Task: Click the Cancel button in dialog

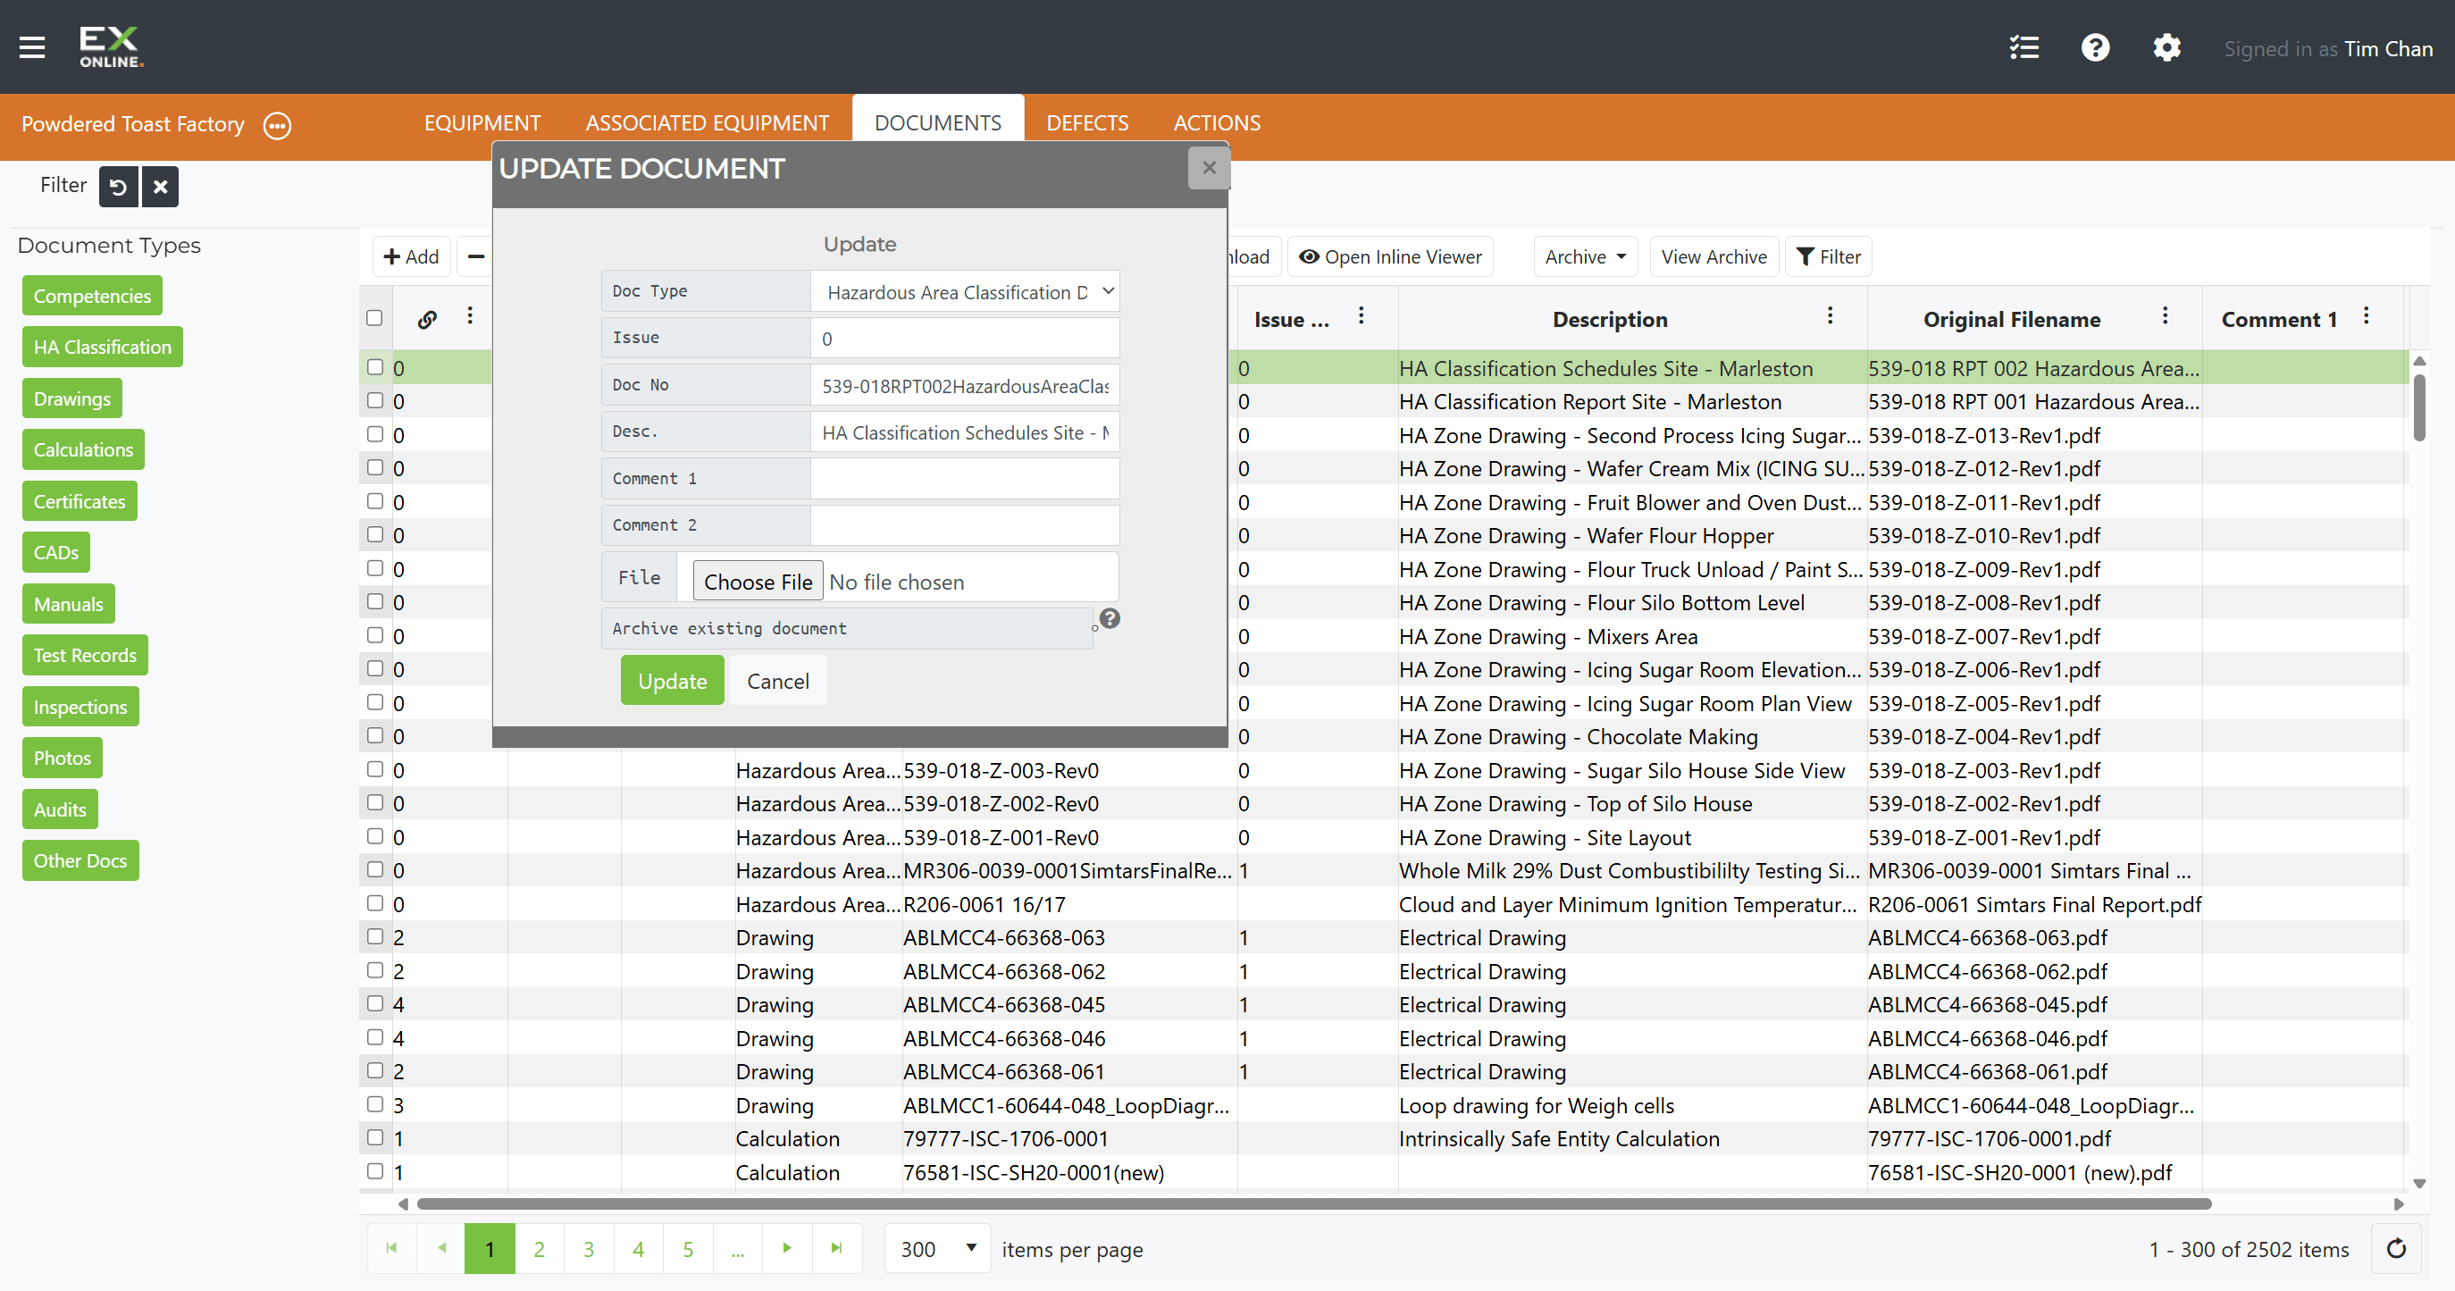Action: [777, 681]
